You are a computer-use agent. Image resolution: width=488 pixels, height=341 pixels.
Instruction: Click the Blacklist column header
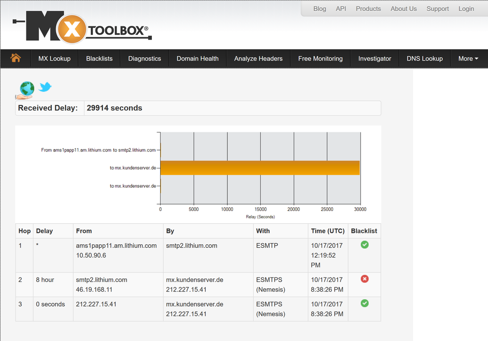tap(364, 231)
